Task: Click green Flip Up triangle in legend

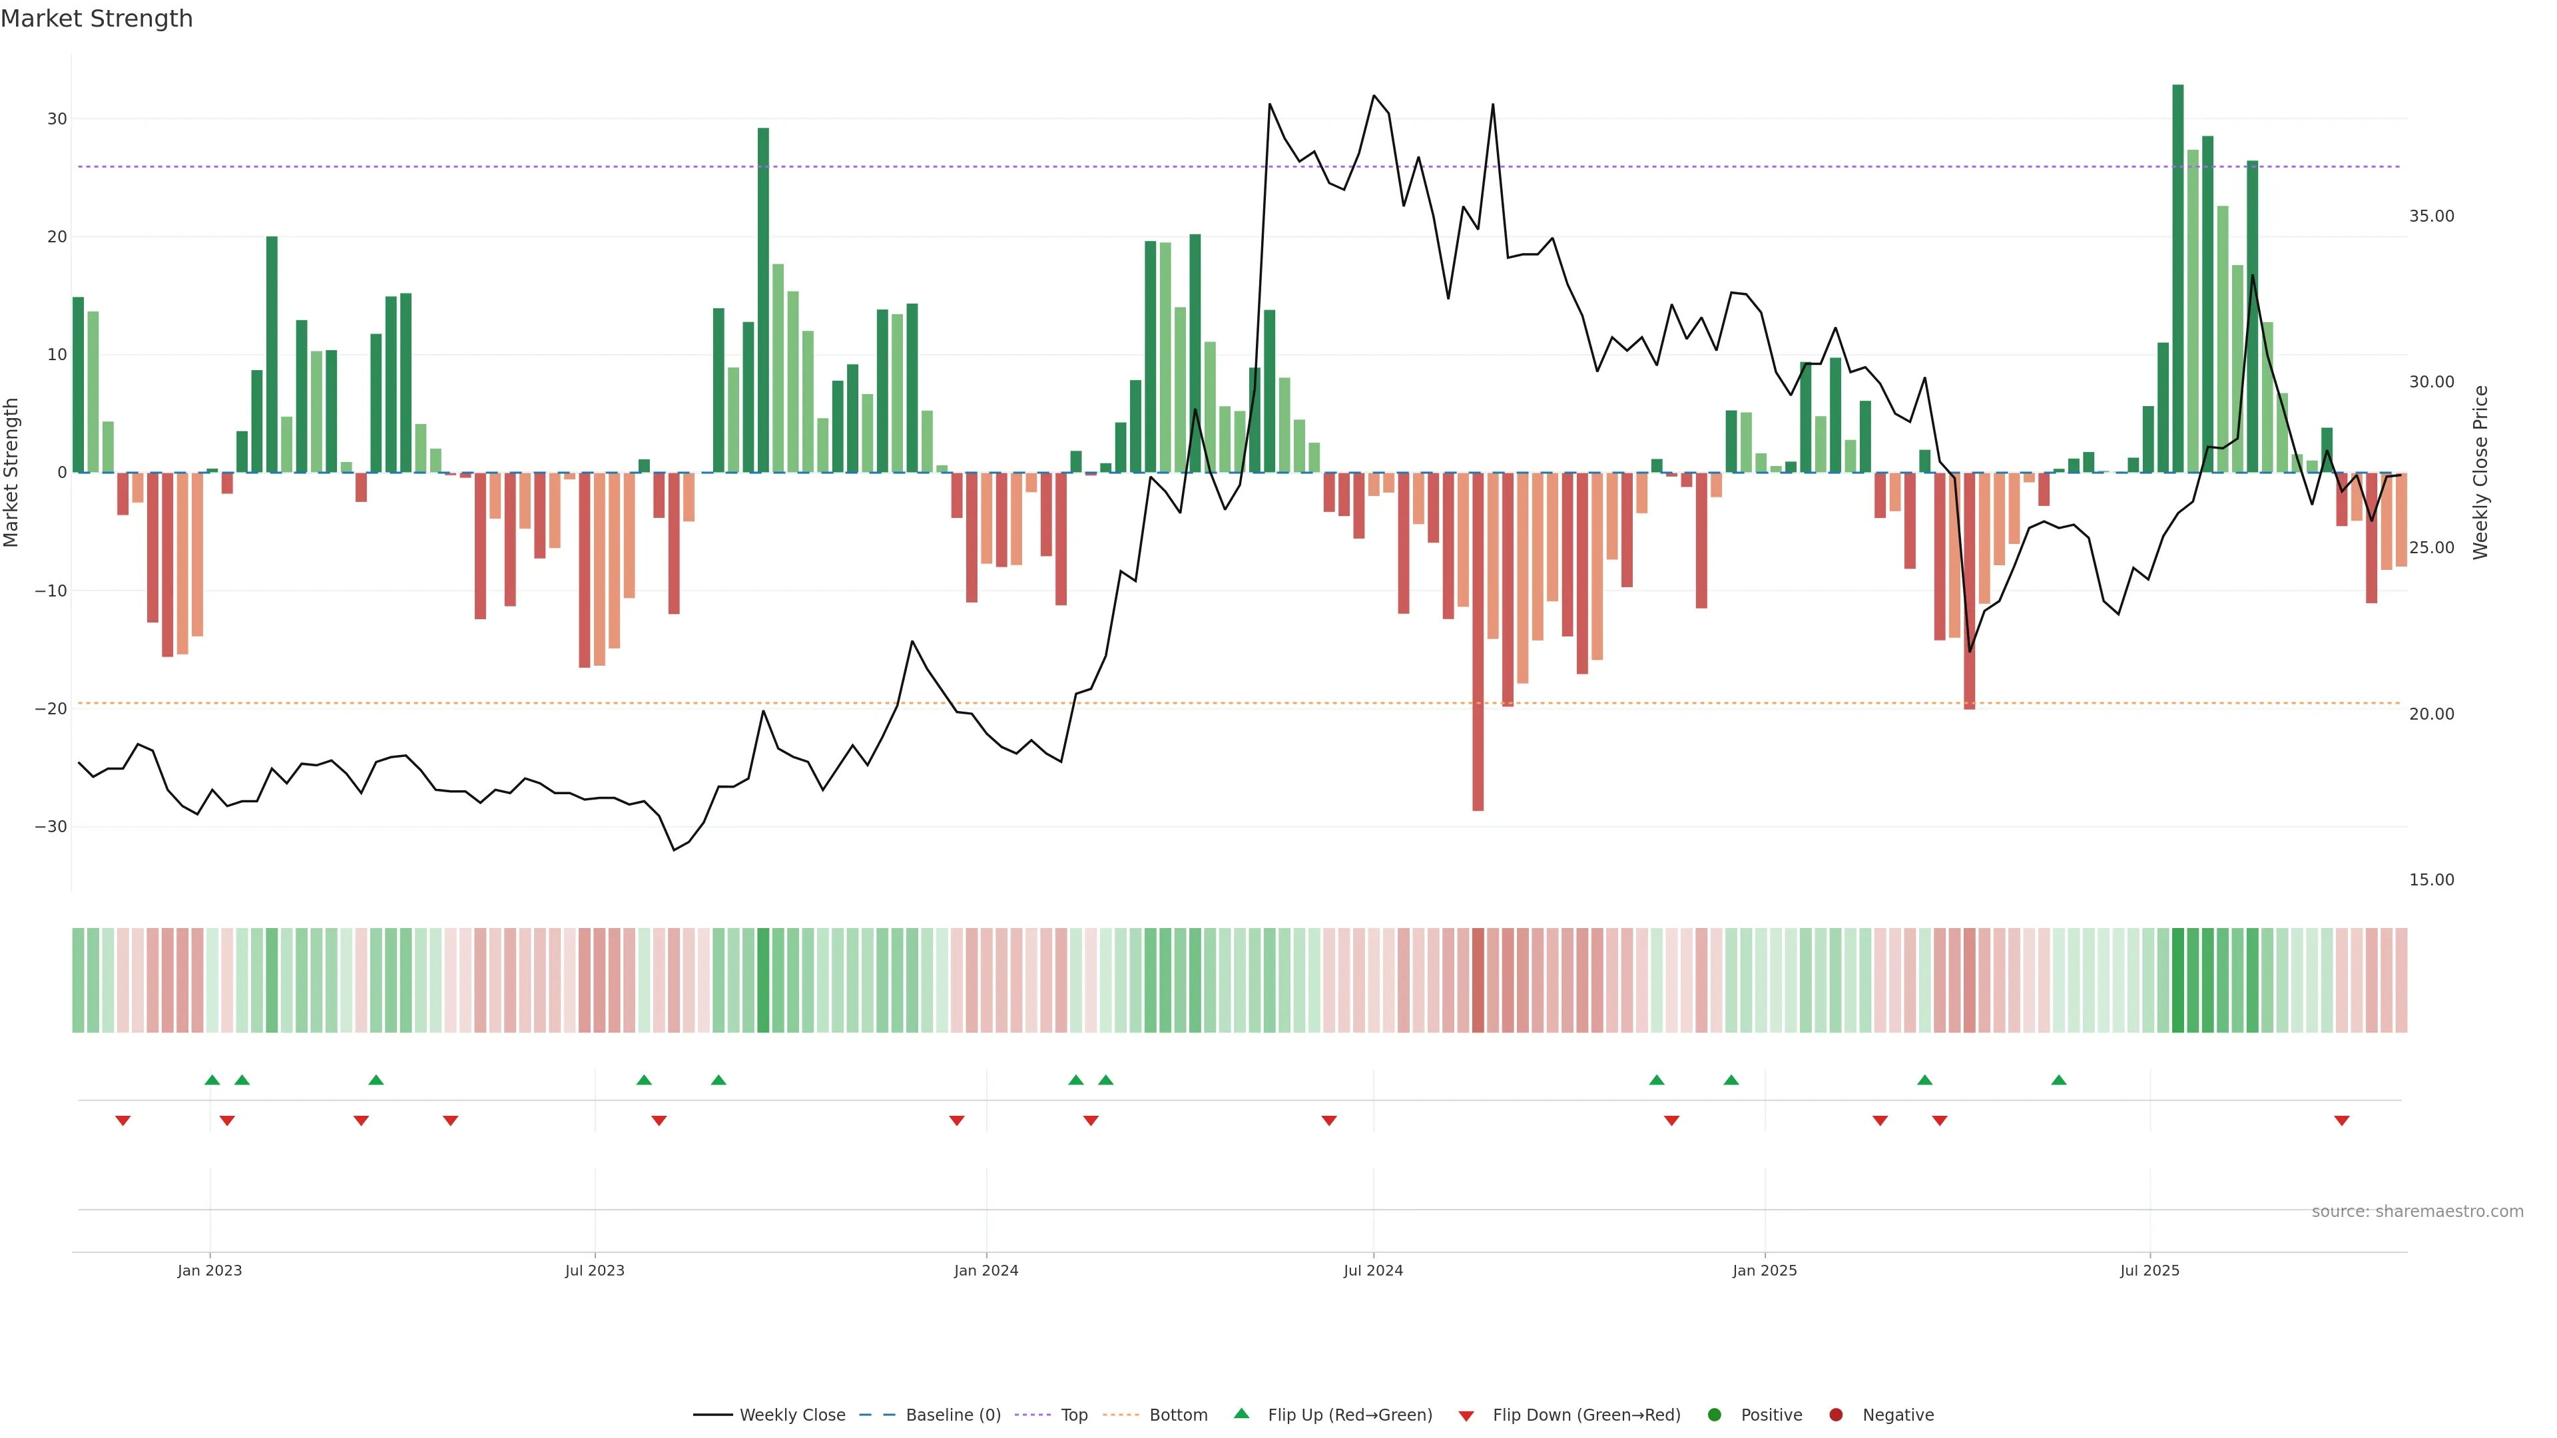Action: coord(1241,1413)
